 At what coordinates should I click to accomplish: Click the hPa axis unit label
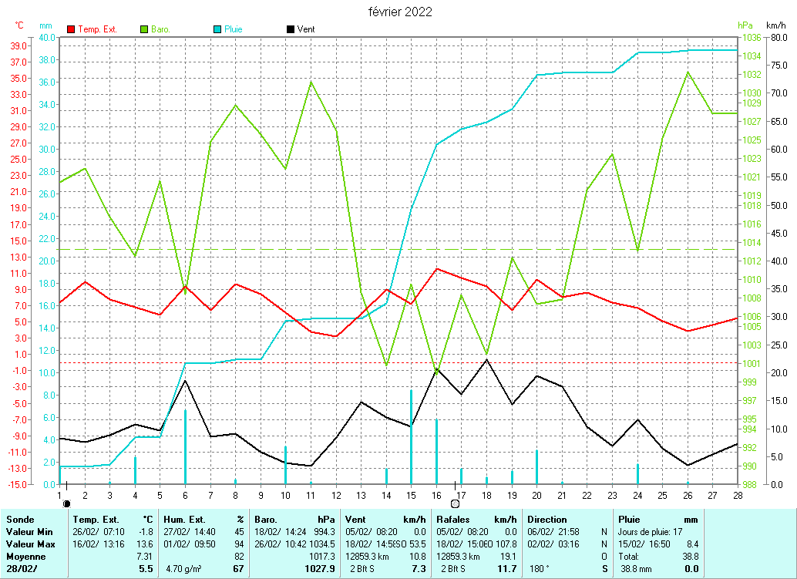[x=745, y=25]
